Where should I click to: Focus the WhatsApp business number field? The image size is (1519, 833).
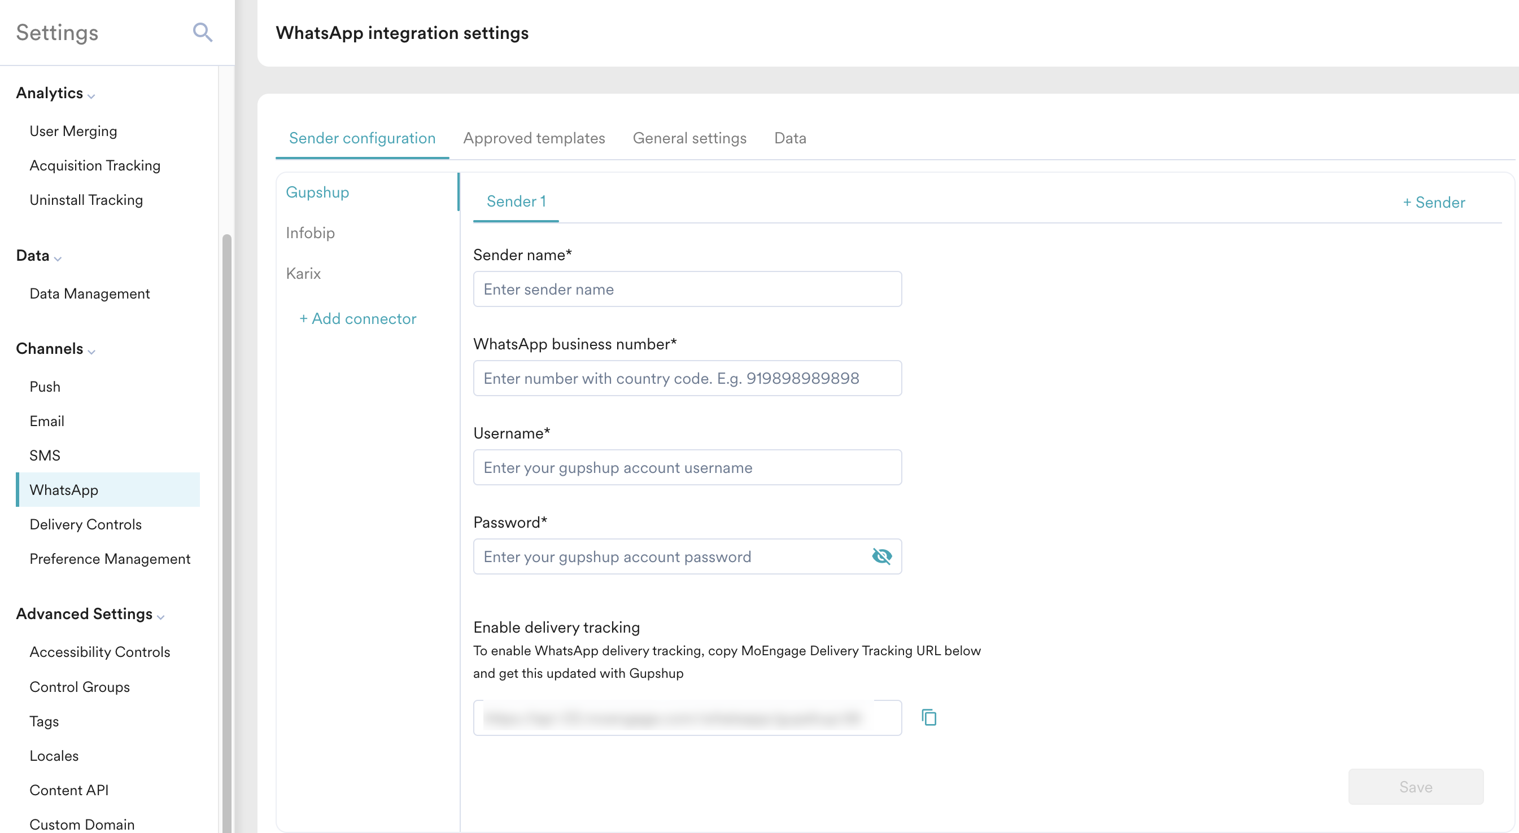pyautogui.click(x=687, y=378)
